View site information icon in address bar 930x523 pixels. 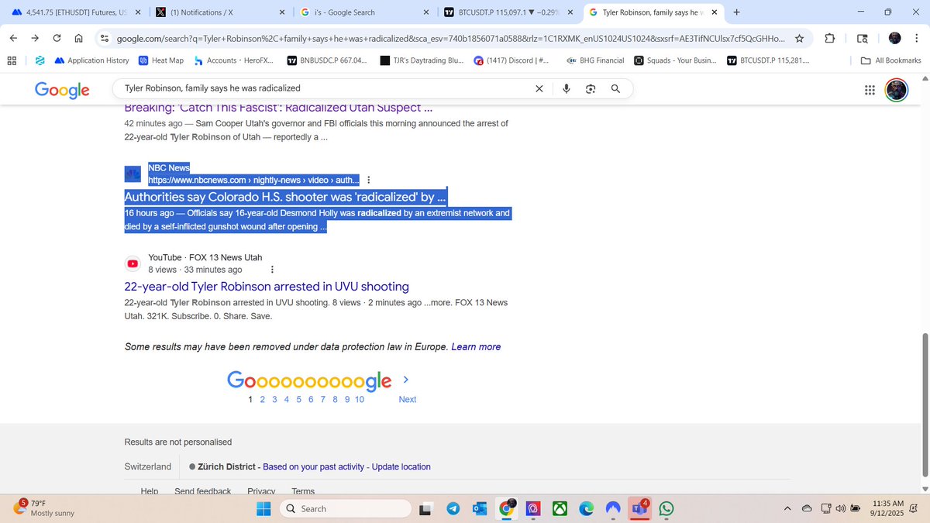tap(104, 39)
